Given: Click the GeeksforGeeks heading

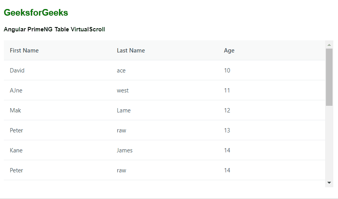Looking at the screenshot, I should [x=36, y=13].
